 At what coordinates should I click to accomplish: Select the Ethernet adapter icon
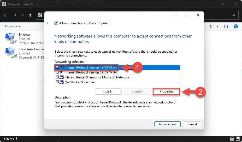tap(11, 39)
